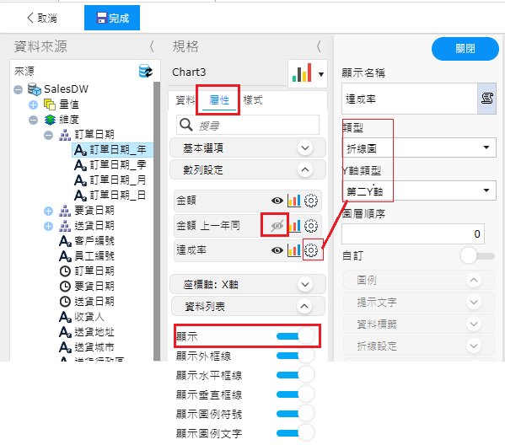Collapse the 規格 panel with its arrow
Viewport: 505px width, 445px height.
319,46
